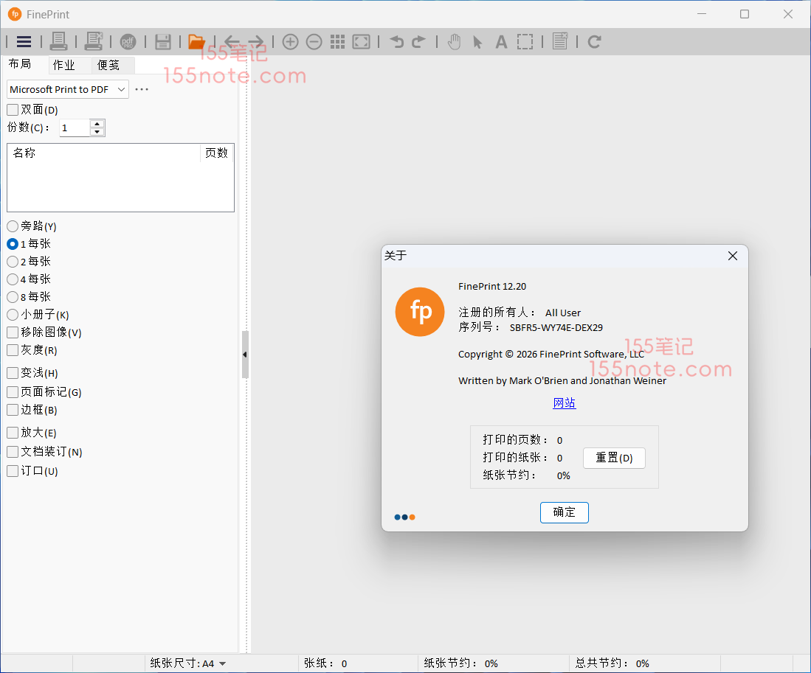Click the save floppy disk icon
Screen dimensions: 811x673
pos(163,42)
